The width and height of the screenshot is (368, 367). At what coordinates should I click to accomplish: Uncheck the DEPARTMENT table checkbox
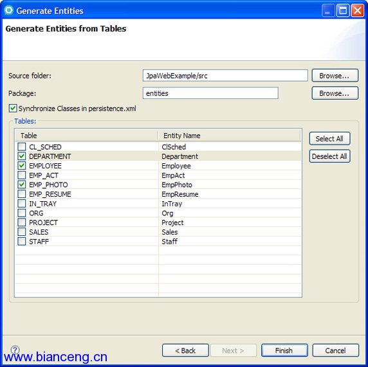22,156
